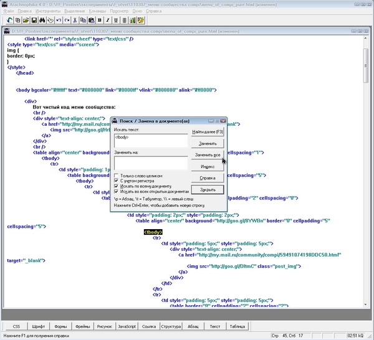Click the icon right of the binoculars

pyautogui.click(x=50, y=21)
